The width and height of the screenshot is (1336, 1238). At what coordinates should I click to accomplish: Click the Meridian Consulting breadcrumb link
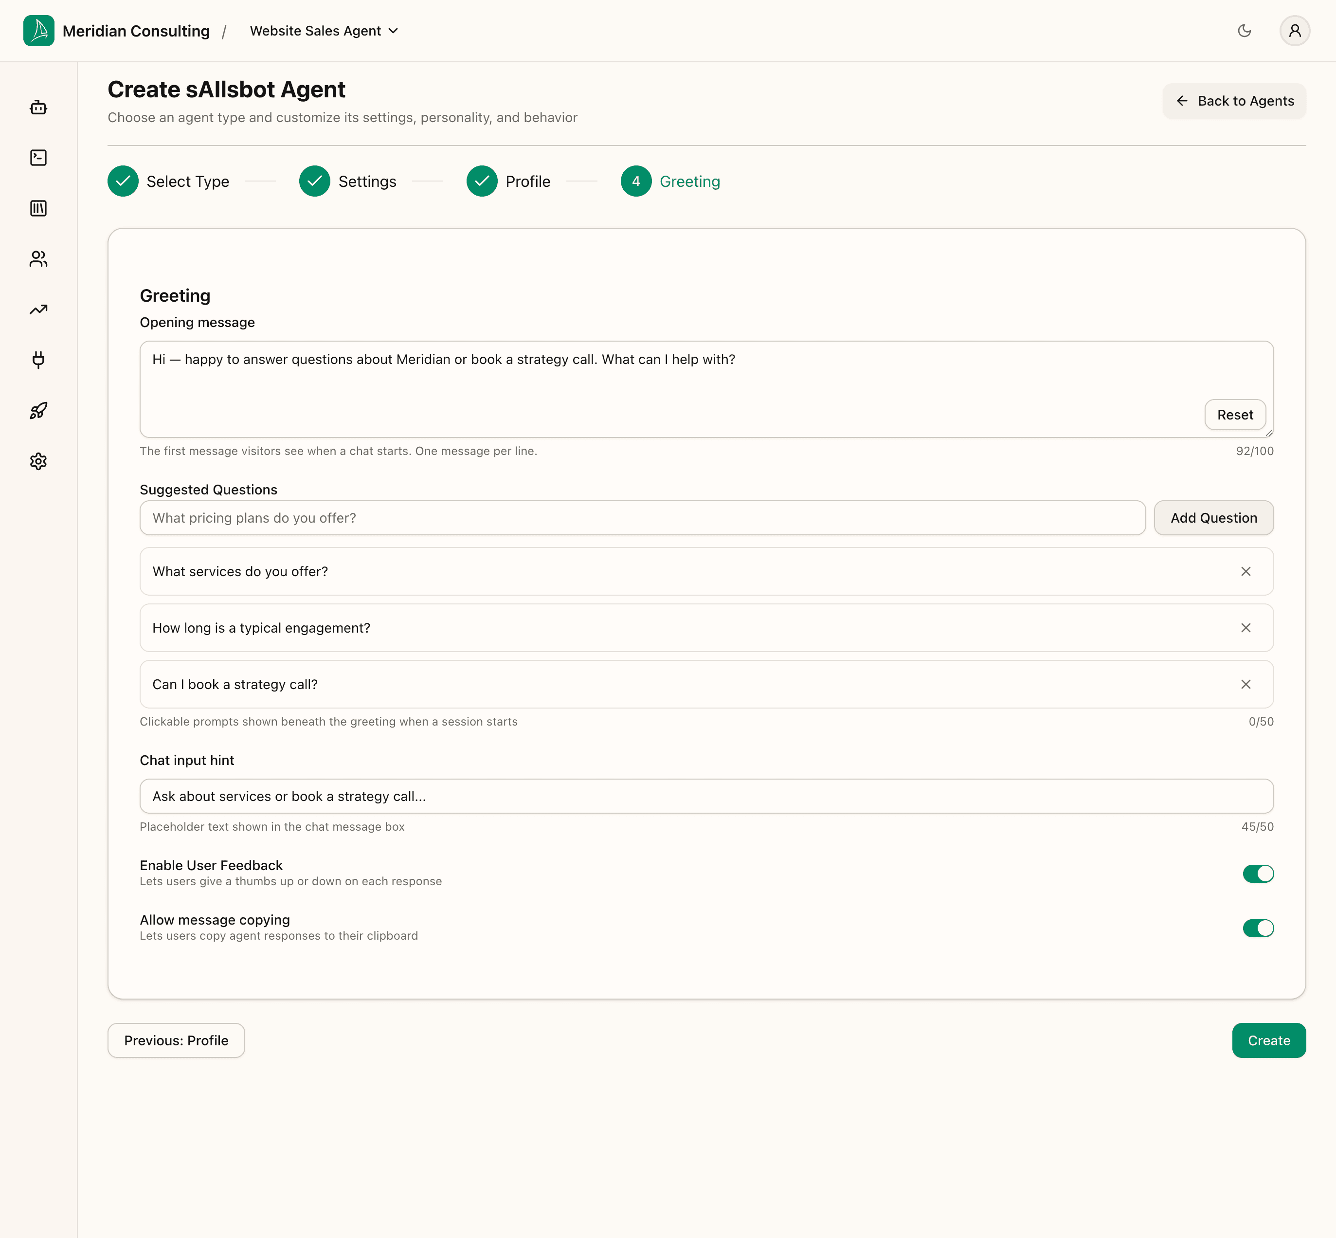136,31
